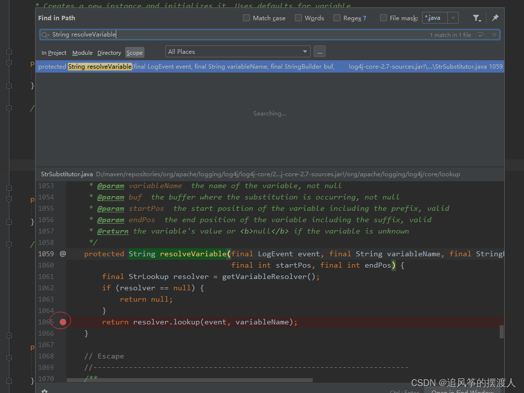
Task: Select the resolveVariable search result row
Action: [x=270, y=66]
